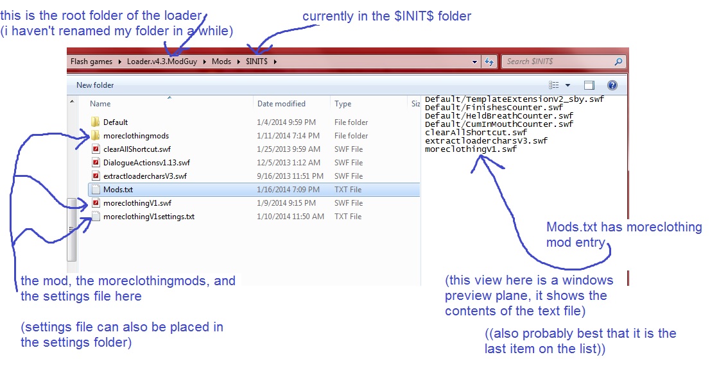Change view layout with the view icon

click(x=554, y=85)
